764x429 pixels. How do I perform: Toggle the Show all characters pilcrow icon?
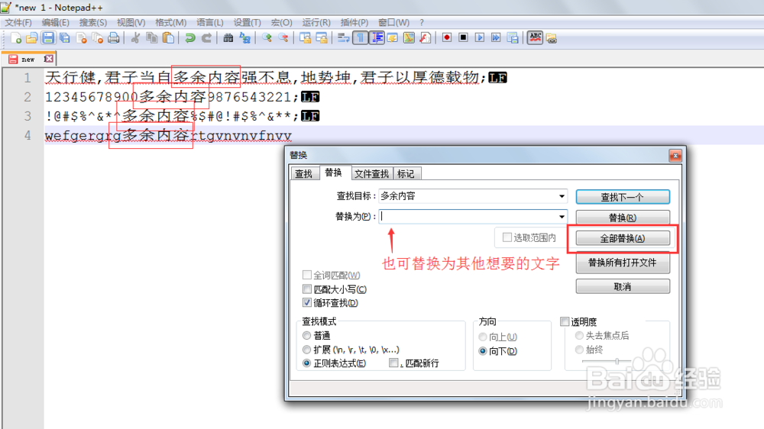coord(360,38)
